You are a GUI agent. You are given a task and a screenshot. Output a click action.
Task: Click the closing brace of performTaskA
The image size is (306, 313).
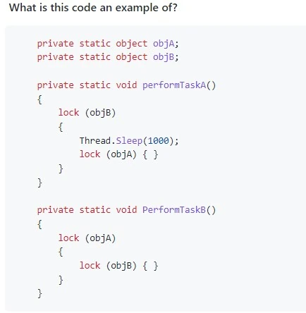39,183
